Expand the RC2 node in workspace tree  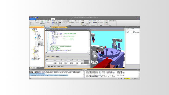coord(32,49)
